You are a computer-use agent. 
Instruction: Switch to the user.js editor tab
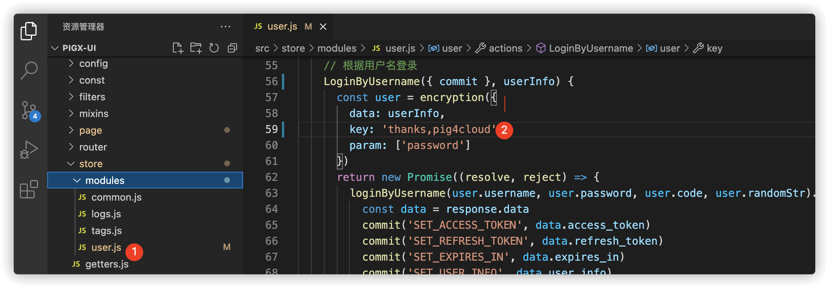(282, 27)
